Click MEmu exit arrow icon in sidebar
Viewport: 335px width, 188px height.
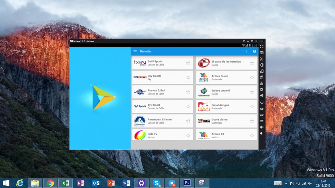coord(262,96)
